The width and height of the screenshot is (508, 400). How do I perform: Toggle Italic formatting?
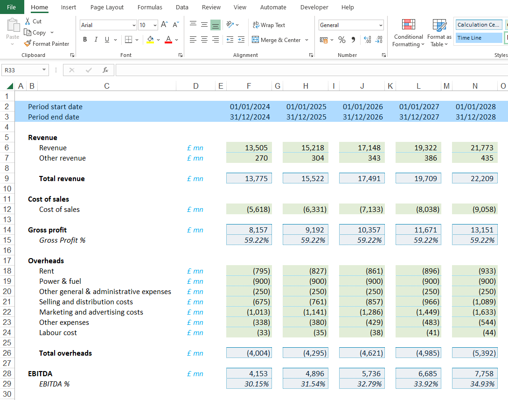coord(96,40)
